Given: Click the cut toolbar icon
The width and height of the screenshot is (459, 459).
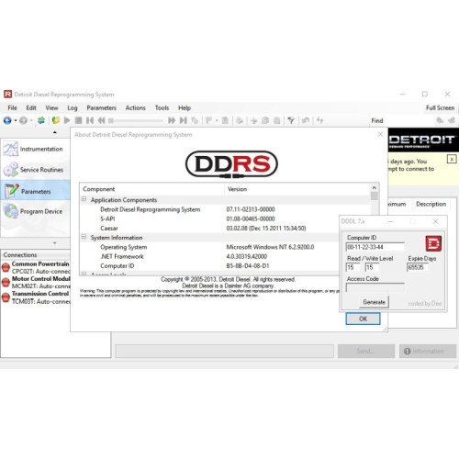Looking at the screenshot, I should click(x=253, y=120).
